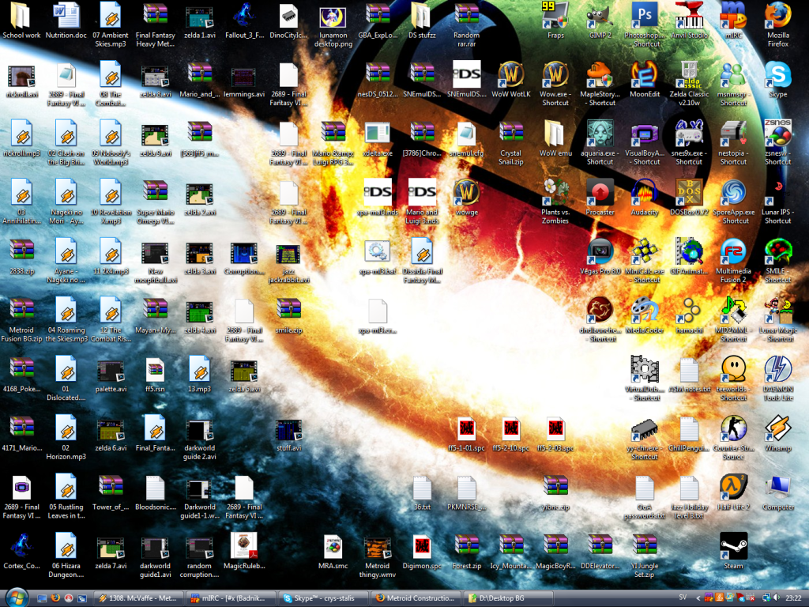
Task: Open the Computer desktop icon
Action: [777, 488]
